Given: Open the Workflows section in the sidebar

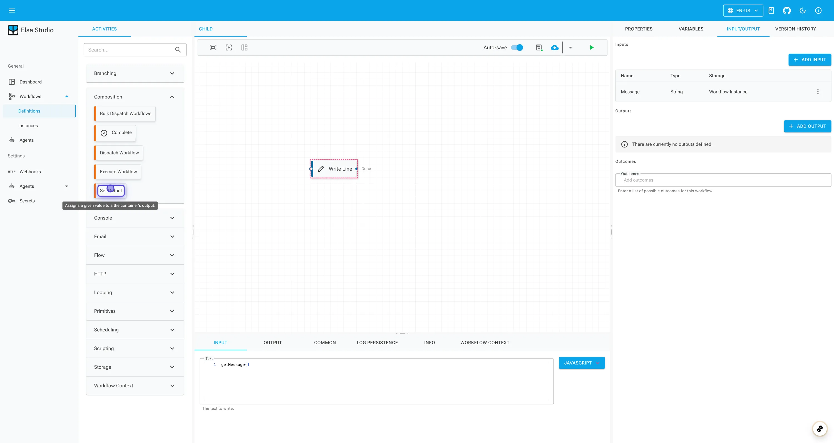Looking at the screenshot, I should pyautogui.click(x=30, y=96).
